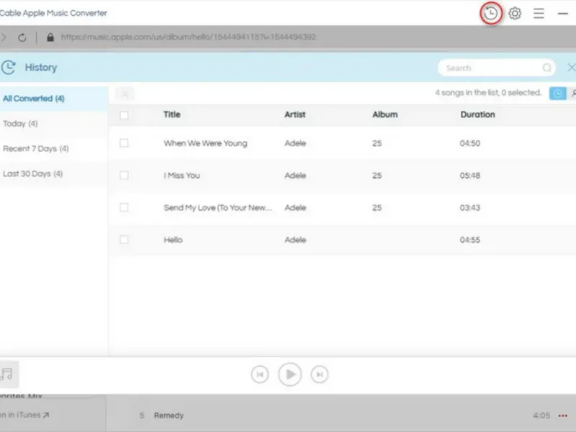
Task: Reload the page with the refresh icon
Action: (x=22, y=37)
